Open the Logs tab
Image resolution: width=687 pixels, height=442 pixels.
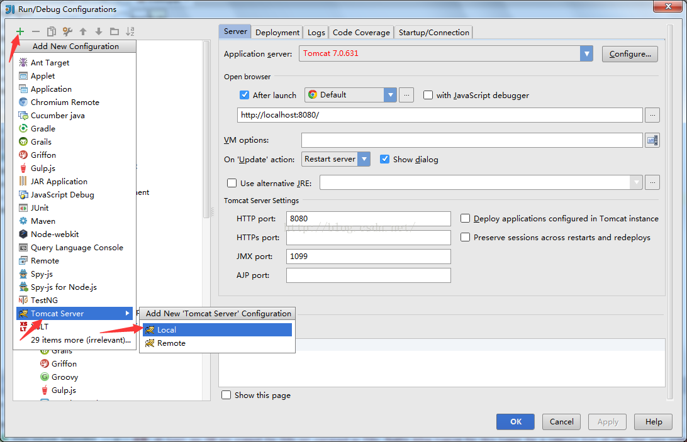point(316,33)
